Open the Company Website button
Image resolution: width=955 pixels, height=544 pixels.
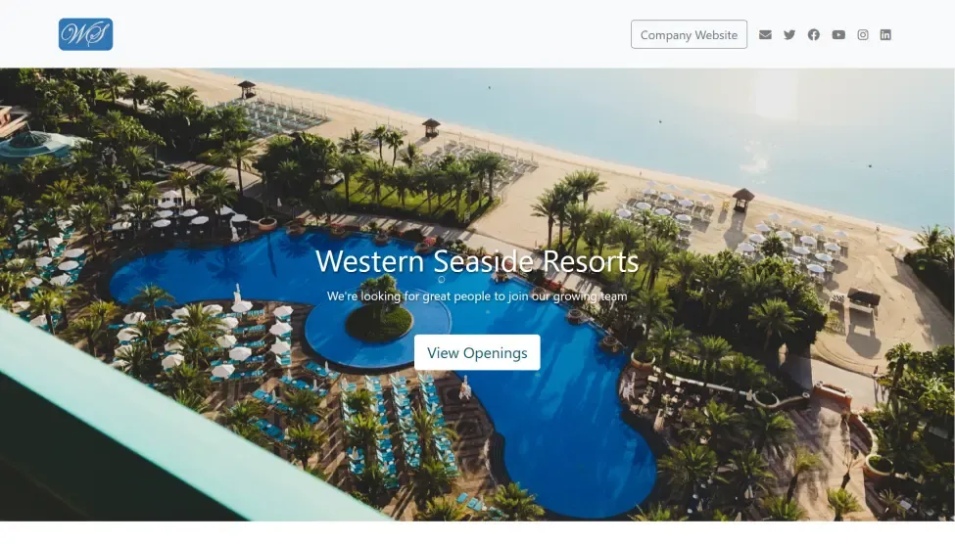[689, 34]
